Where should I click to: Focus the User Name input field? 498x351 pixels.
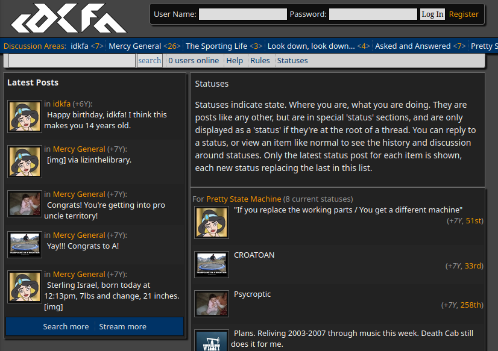click(x=242, y=14)
